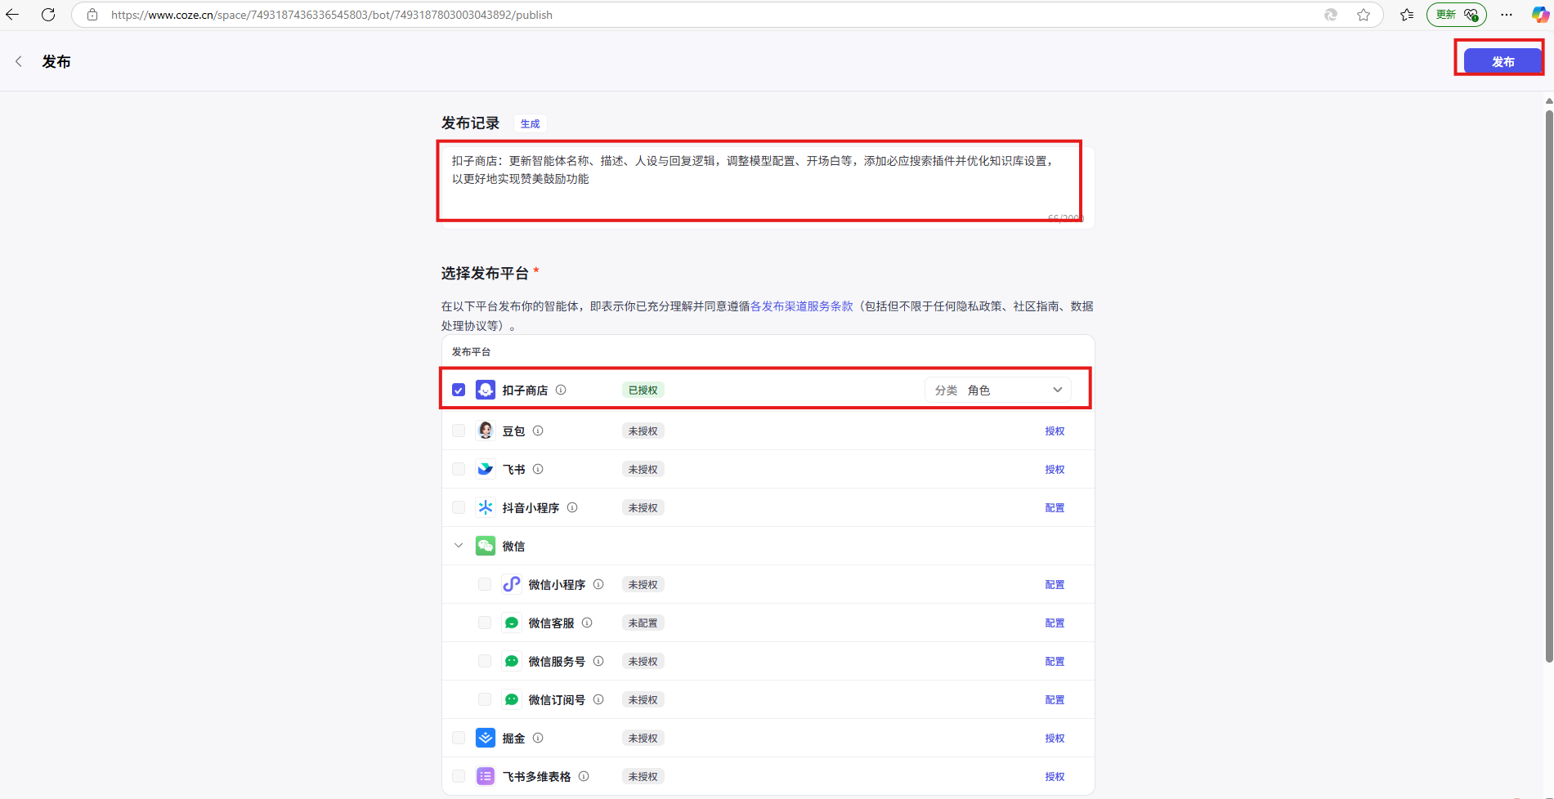Click the 飞书 platform icon

click(x=486, y=469)
